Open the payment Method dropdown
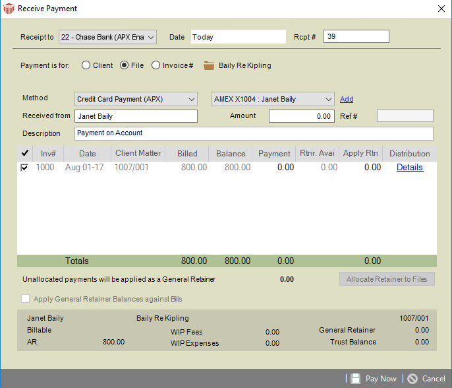The width and height of the screenshot is (452, 388). 136,99
